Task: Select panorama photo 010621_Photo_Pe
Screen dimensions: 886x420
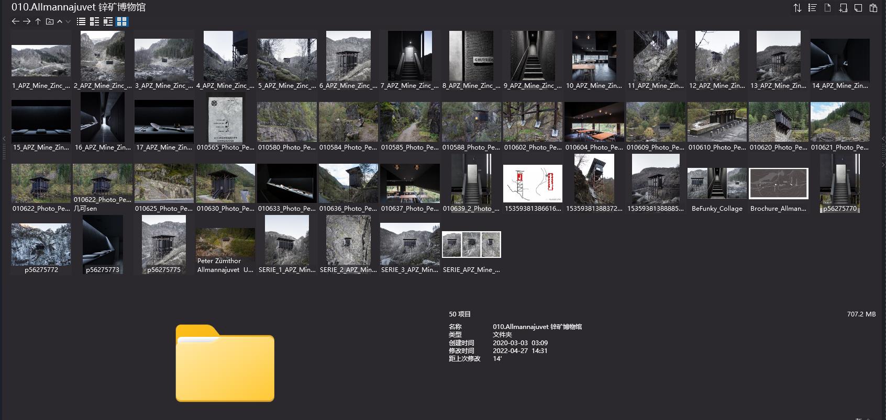Action: (x=840, y=122)
